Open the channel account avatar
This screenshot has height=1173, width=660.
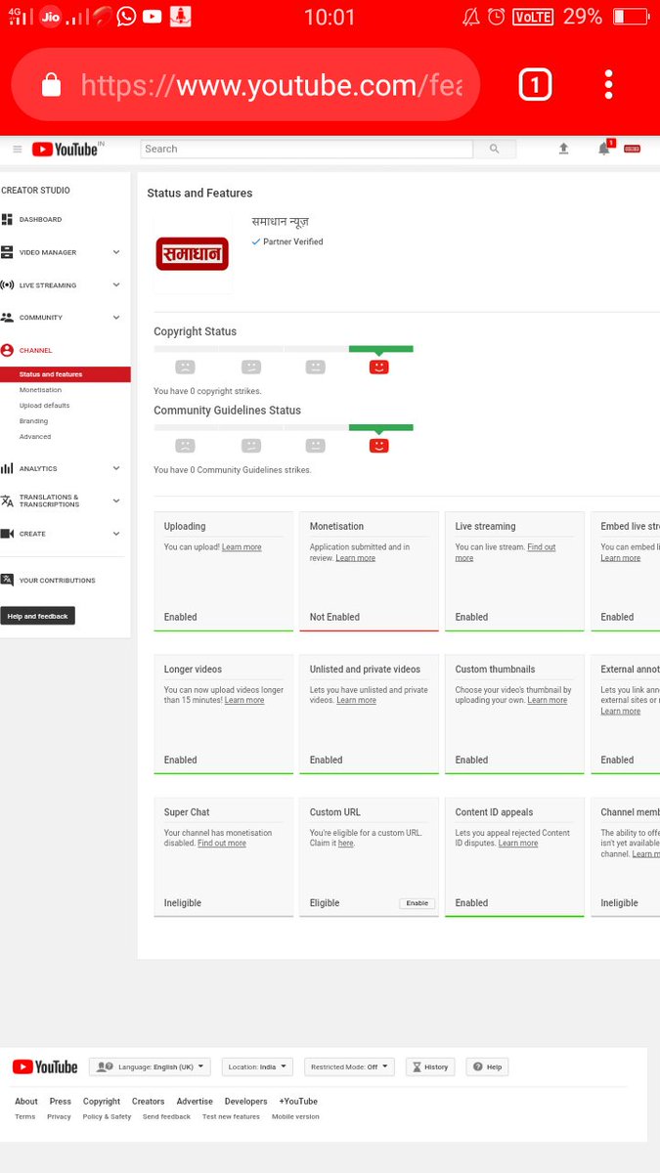click(633, 149)
